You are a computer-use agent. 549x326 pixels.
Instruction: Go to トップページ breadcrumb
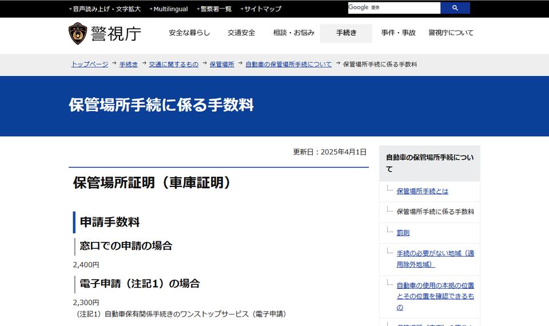tap(90, 64)
